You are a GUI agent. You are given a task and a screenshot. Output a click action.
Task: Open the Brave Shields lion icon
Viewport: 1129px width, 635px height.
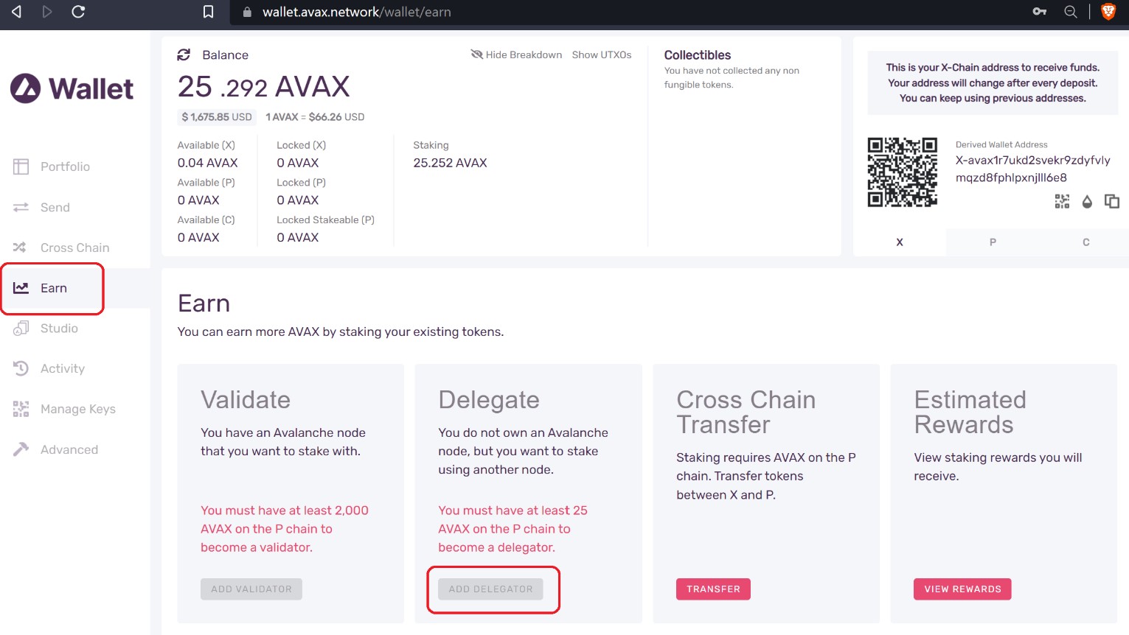pyautogui.click(x=1108, y=12)
